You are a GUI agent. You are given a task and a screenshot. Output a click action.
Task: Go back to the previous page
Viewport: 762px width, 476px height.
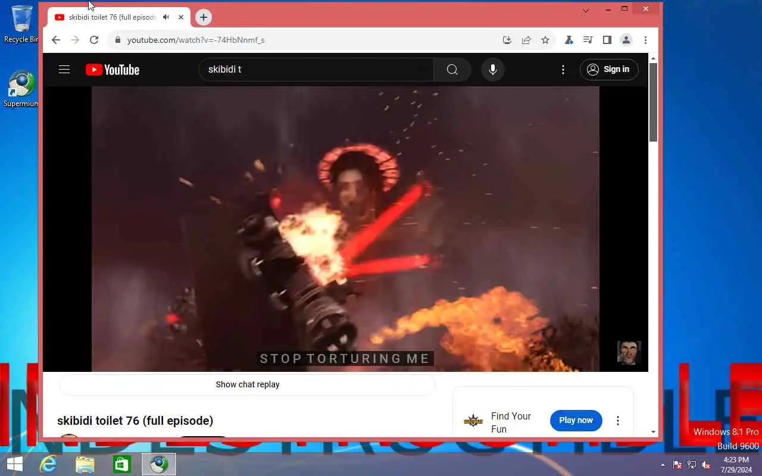tap(56, 40)
